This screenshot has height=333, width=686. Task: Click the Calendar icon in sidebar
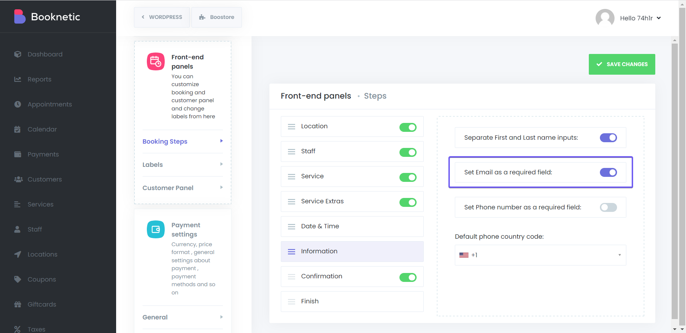18,129
